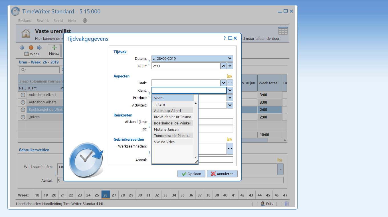Click the Annuleren button
Image resolution: width=388 pixels, height=217 pixels.
tap(222, 174)
